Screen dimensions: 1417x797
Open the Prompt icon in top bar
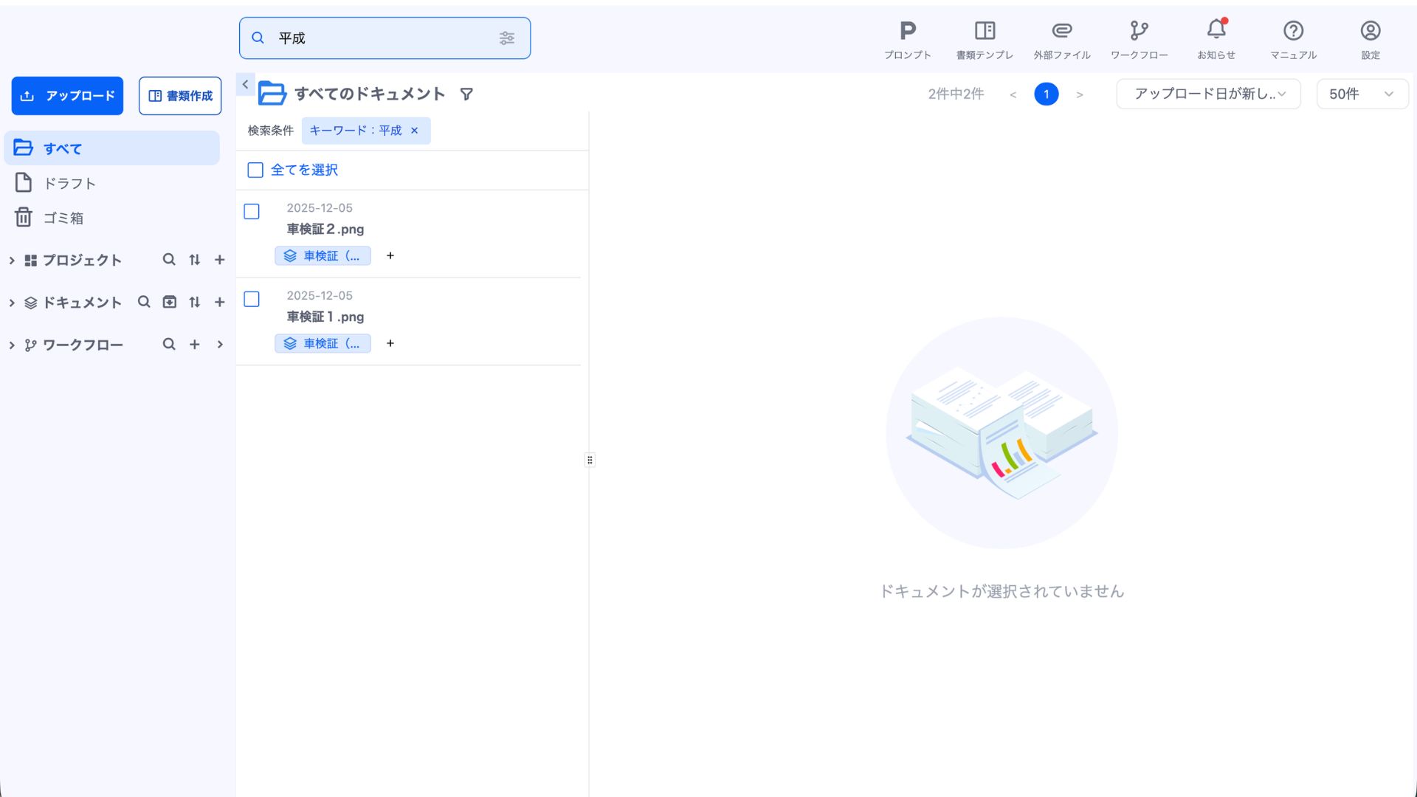point(907,31)
